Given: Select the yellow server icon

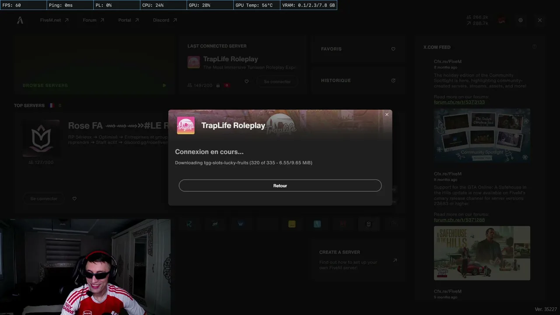Looking at the screenshot, I should tap(292, 224).
